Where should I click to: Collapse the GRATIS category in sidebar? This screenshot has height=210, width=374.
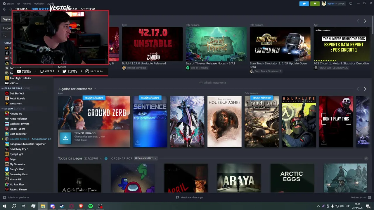point(2,43)
